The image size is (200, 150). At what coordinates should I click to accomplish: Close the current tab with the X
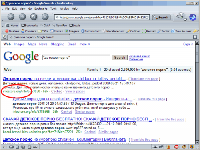pyautogui.click(x=195, y=37)
